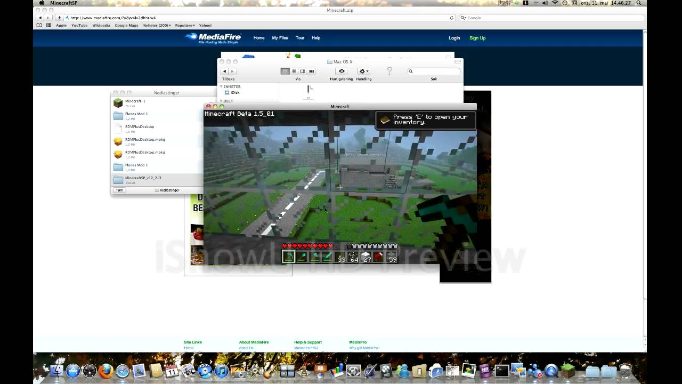Switch Finder to Cover Flow view
The width and height of the screenshot is (682, 384).
tap(311, 71)
